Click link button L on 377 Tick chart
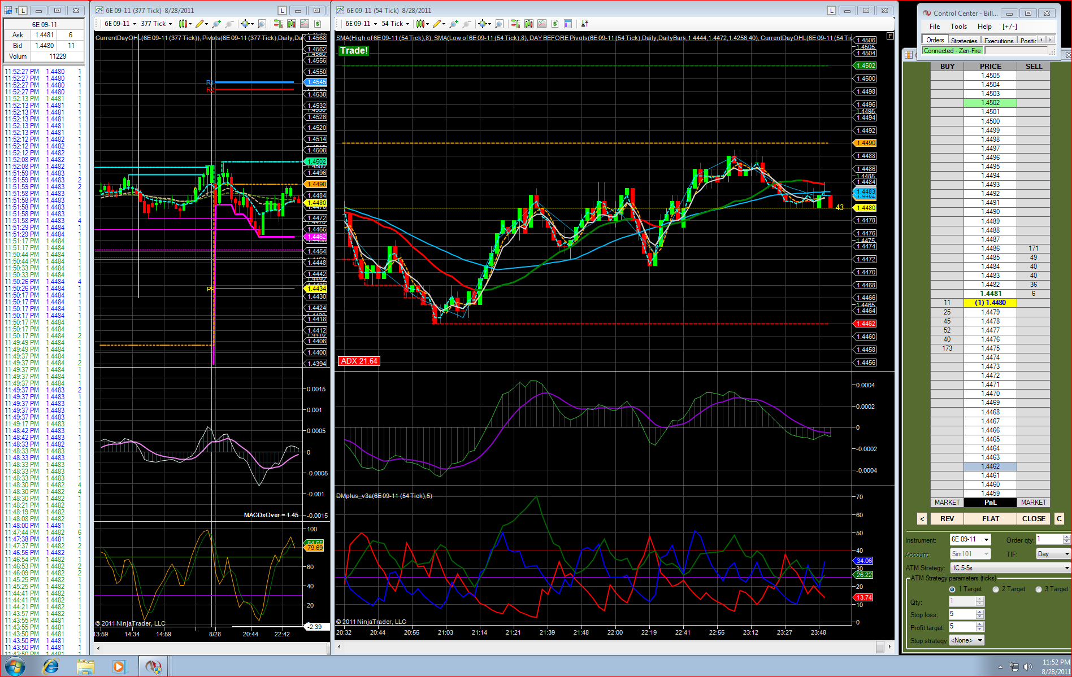 pos(283,10)
